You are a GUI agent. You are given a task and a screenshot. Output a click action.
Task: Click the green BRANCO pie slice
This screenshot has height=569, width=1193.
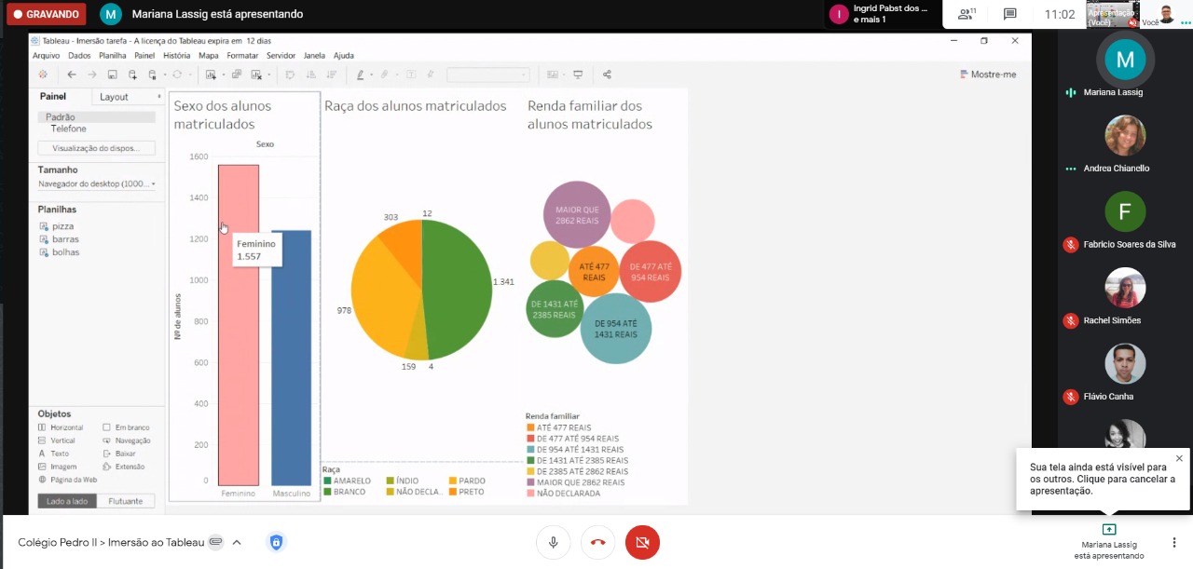(457, 289)
